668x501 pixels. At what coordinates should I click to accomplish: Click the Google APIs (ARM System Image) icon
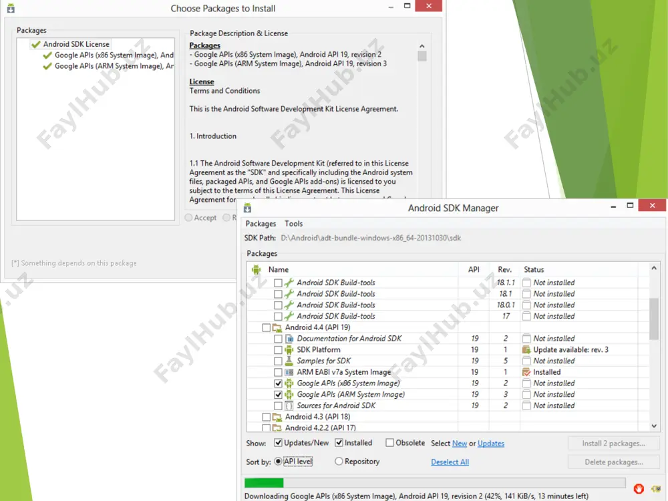tap(289, 394)
